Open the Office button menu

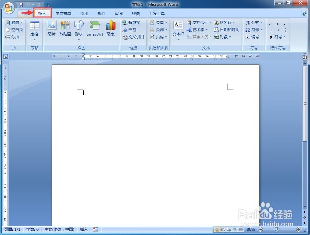[9, 8]
